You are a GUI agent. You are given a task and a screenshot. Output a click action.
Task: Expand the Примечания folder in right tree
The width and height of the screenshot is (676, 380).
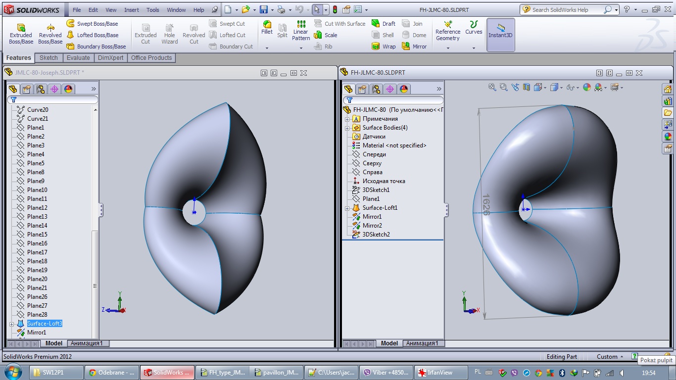(347, 119)
